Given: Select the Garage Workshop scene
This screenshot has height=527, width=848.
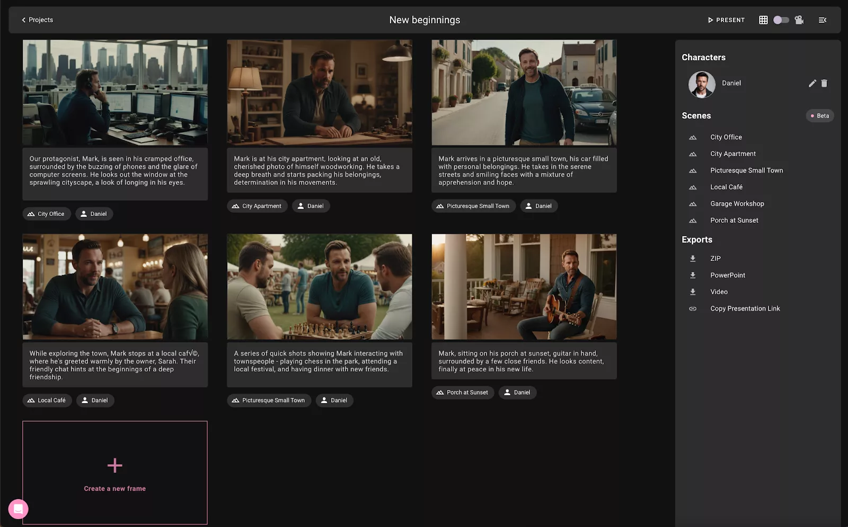Looking at the screenshot, I should [737, 204].
